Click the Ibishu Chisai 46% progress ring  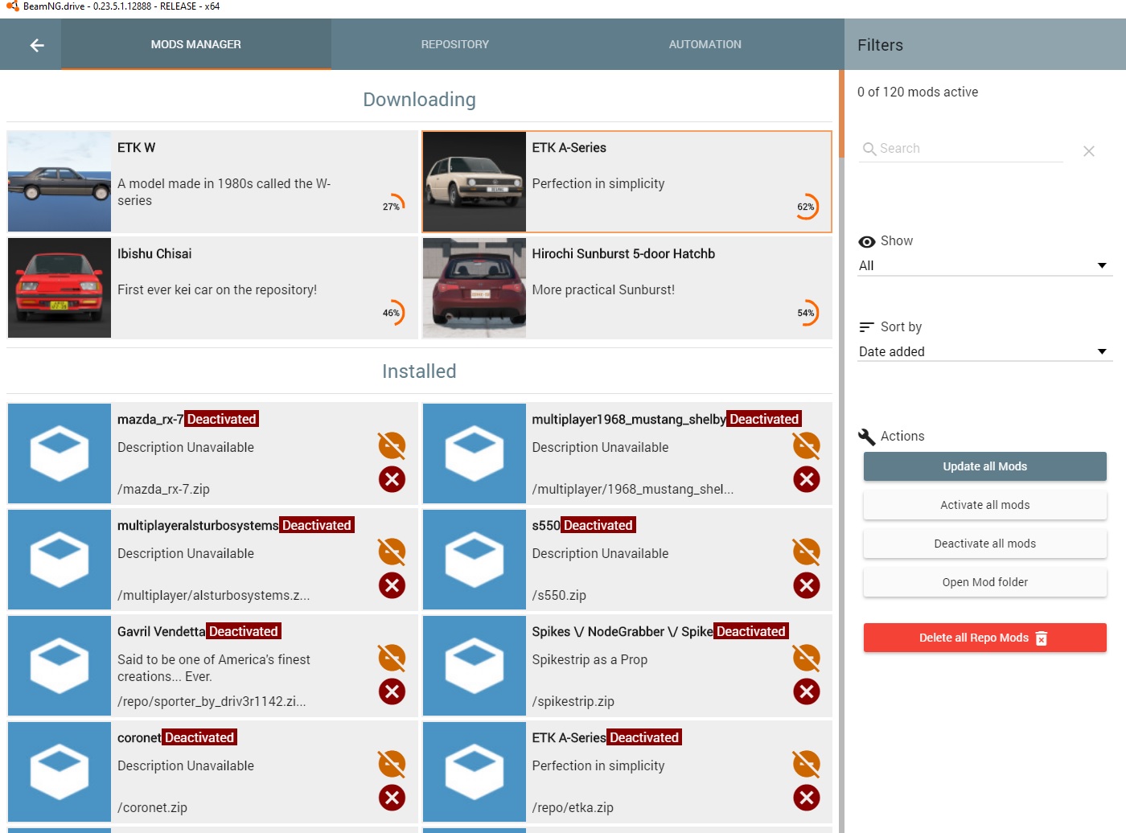click(x=392, y=313)
